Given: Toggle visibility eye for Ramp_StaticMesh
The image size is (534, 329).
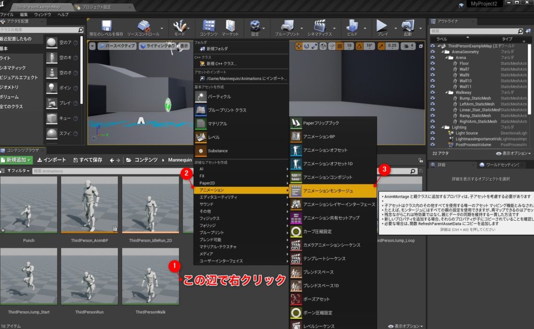Looking at the screenshot, I should tap(432, 116).
